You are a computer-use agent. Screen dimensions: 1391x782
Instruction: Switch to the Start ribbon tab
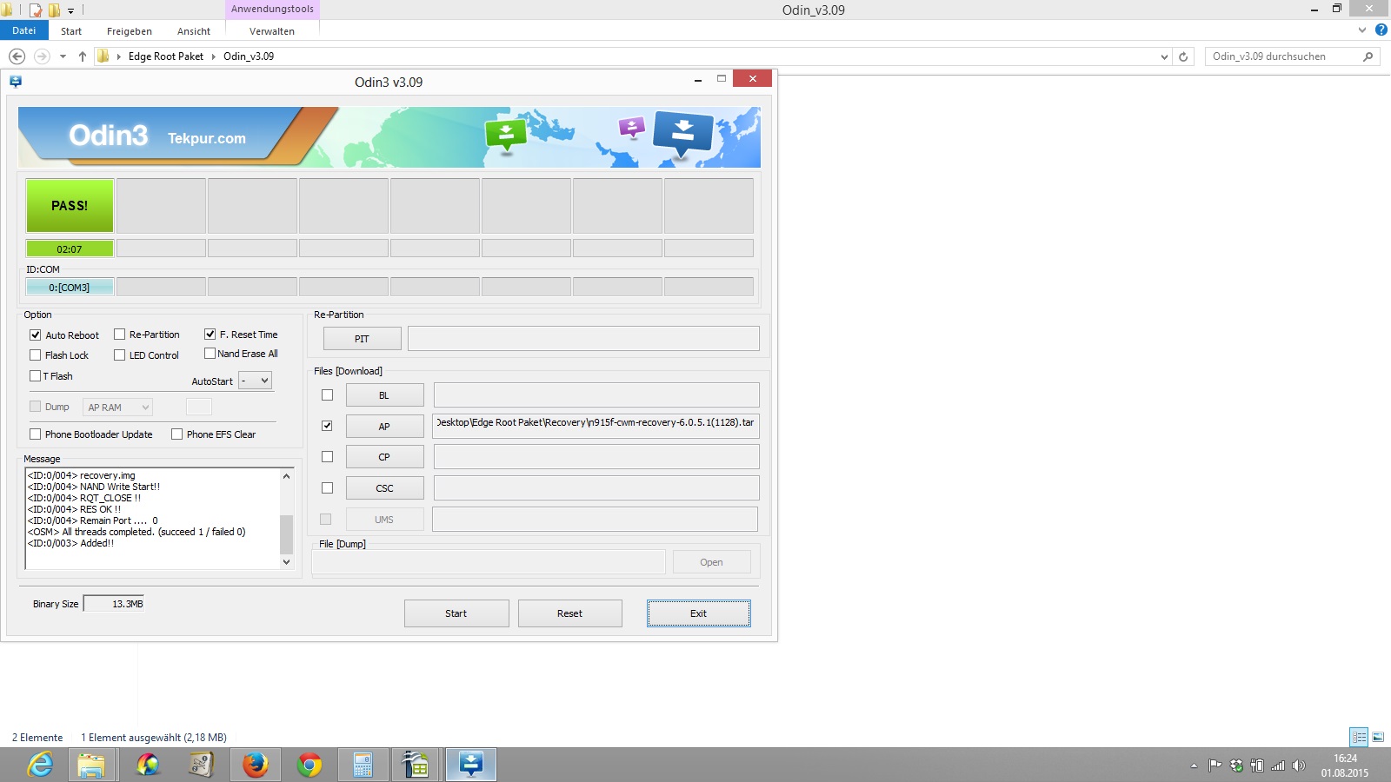point(71,31)
